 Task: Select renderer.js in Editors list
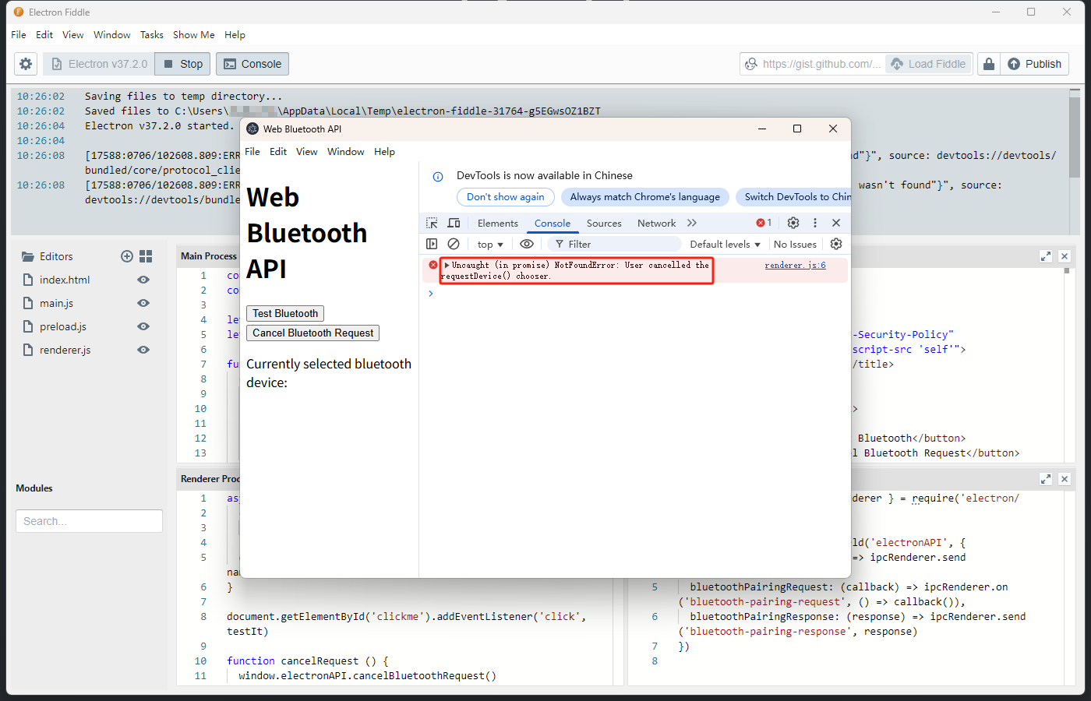tap(65, 350)
